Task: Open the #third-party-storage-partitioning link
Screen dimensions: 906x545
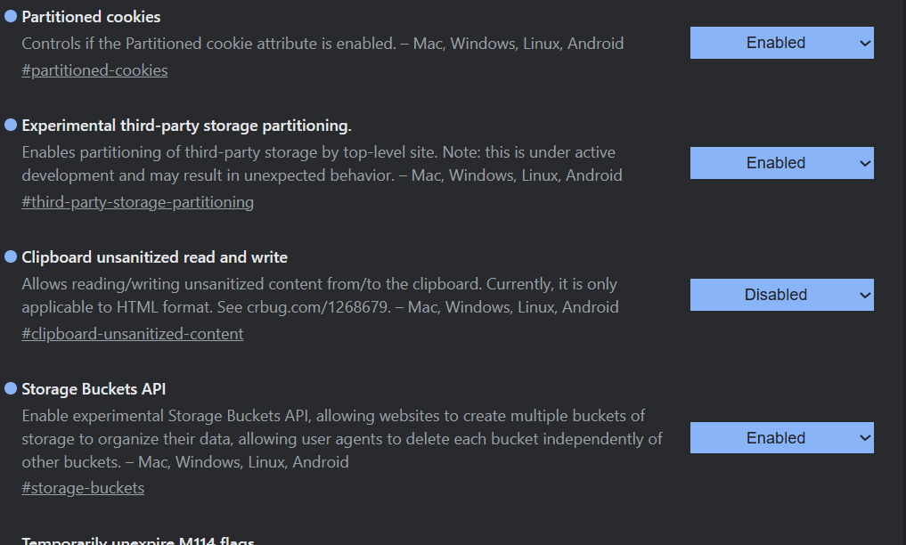Action: pyautogui.click(x=137, y=202)
